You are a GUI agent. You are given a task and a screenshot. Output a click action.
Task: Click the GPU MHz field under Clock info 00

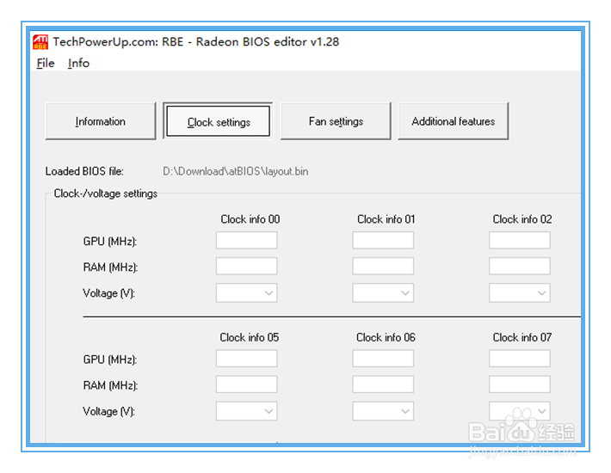247,240
